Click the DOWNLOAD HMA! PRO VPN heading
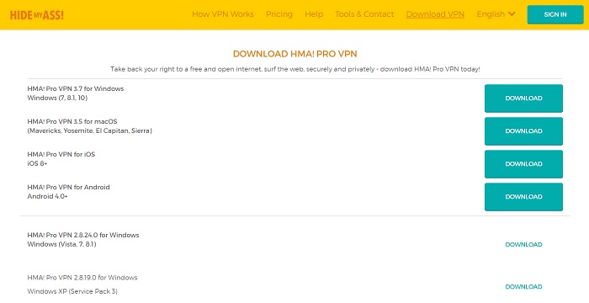589x303 pixels. tap(294, 54)
